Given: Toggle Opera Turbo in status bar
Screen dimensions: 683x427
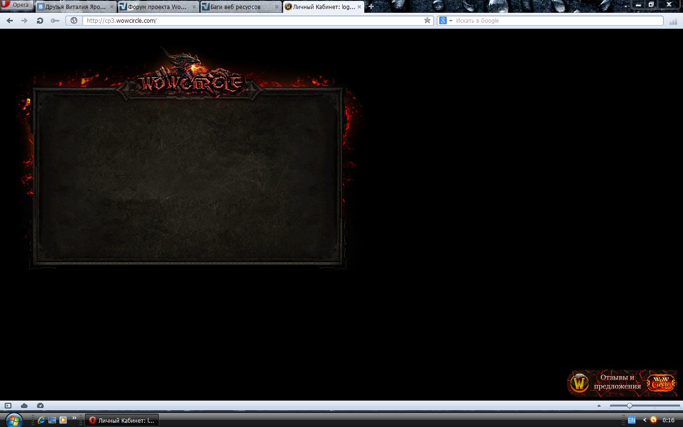Looking at the screenshot, I should click(40, 406).
